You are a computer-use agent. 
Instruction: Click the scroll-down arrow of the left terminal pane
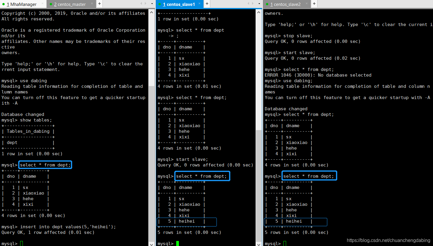point(152,244)
